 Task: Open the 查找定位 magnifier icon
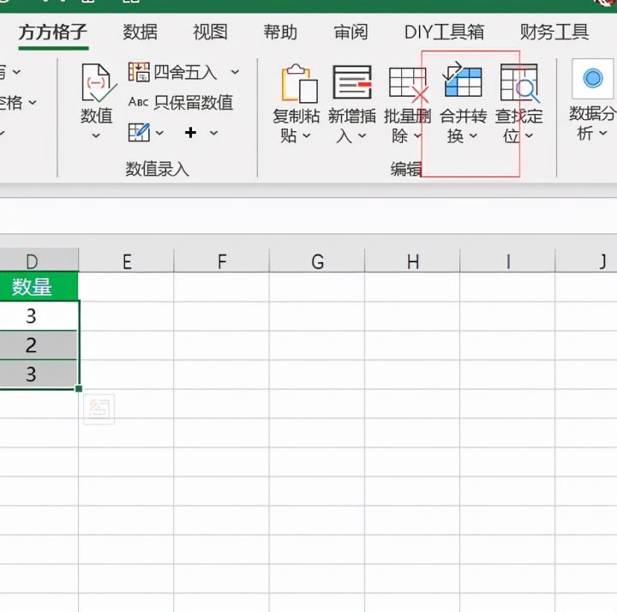click(520, 83)
